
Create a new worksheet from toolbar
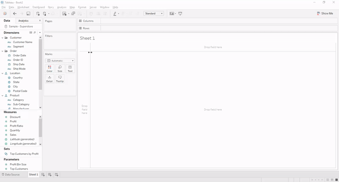64,14
